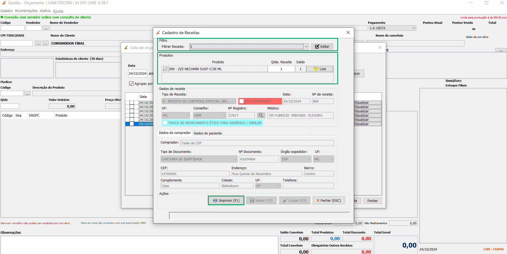Click the Gestão - Orçamento app title icon
This screenshot has width=507, height=254.
pyautogui.click(x=4, y=3)
